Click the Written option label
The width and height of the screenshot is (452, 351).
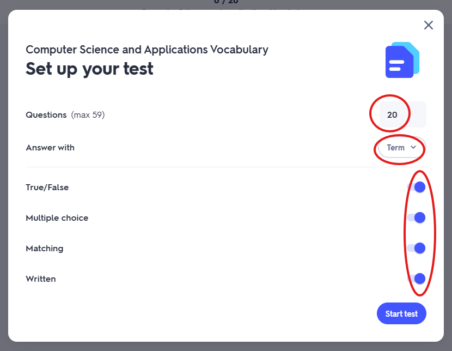[x=41, y=279]
